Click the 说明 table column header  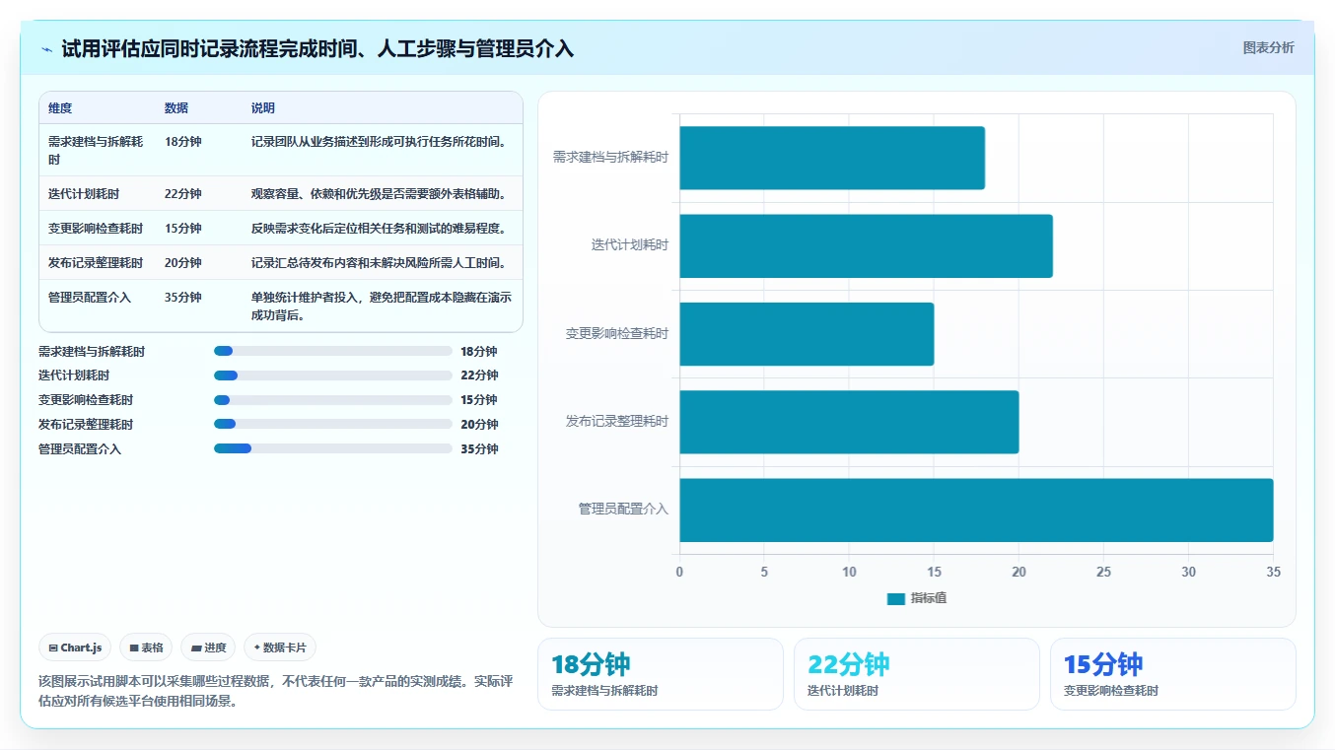[263, 108]
